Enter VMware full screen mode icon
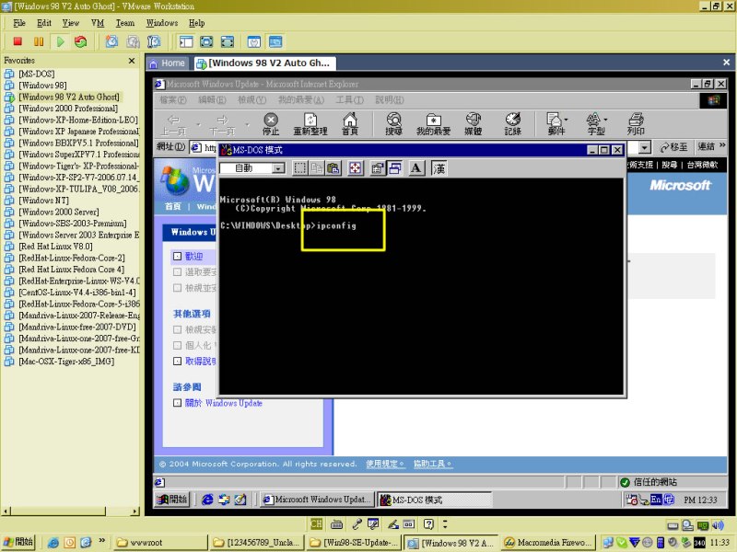Image resolution: width=737 pixels, height=552 pixels. pyautogui.click(x=206, y=41)
